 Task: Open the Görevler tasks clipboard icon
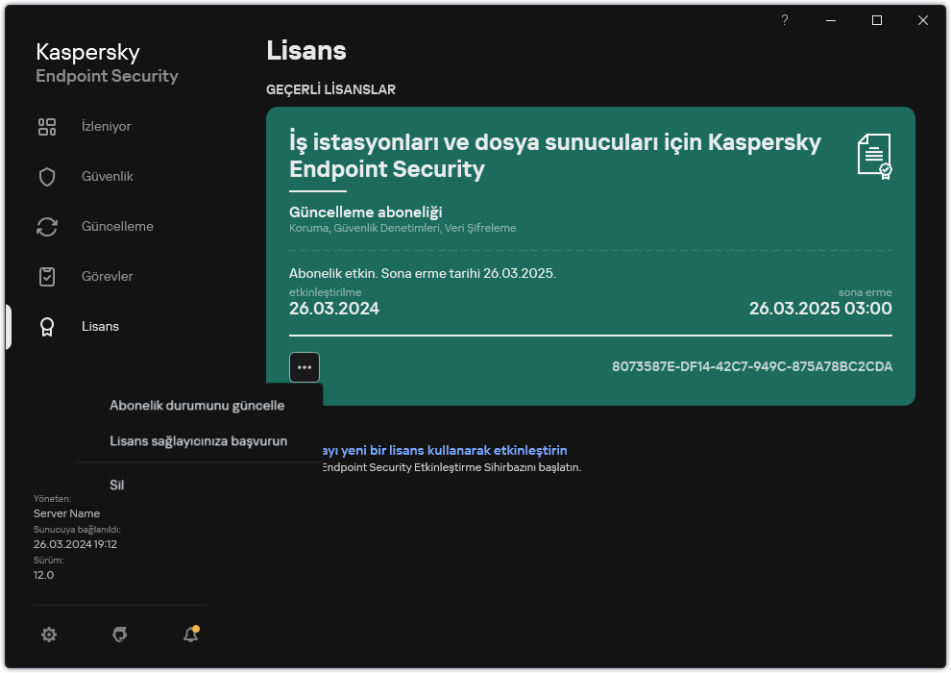(47, 276)
